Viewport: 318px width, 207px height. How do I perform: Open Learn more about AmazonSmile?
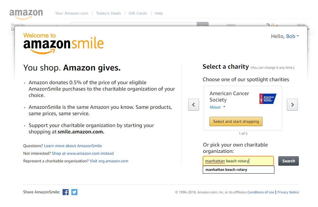pyautogui.click(x=73, y=146)
